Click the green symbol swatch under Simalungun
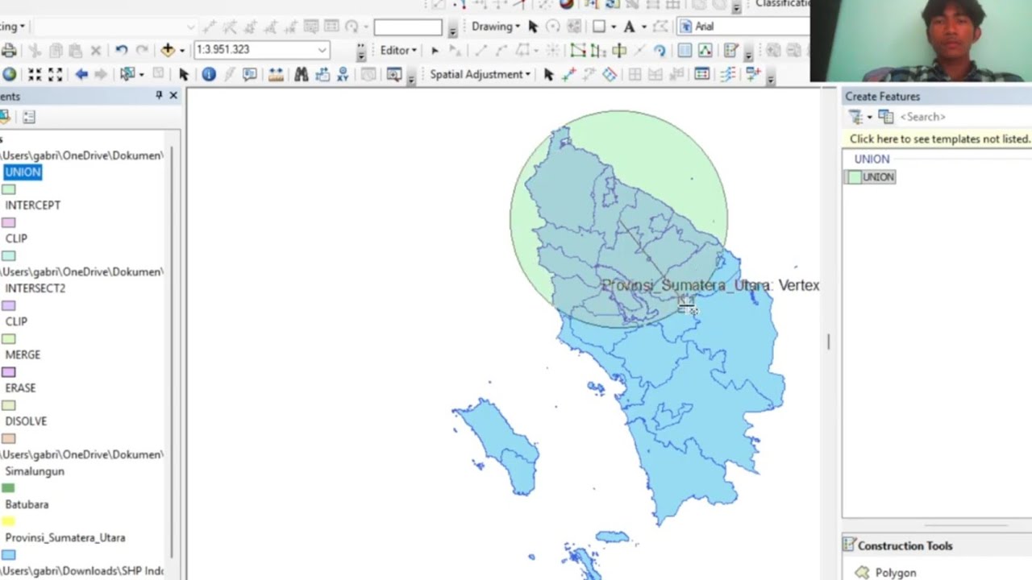The height and width of the screenshot is (580, 1032). click(x=8, y=488)
